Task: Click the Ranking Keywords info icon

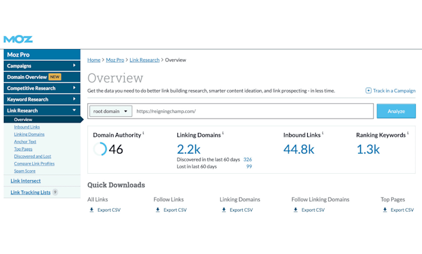Action: click(408, 133)
